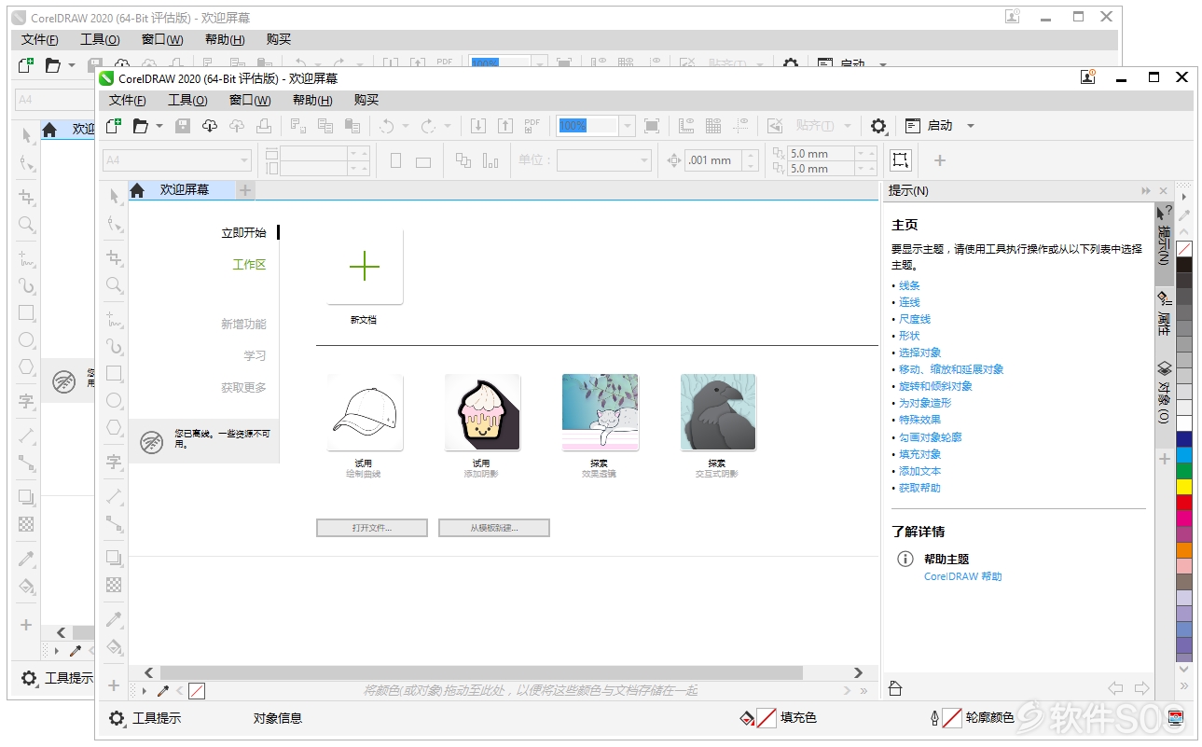
Task: Click the 从模板新建... button
Action: click(x=494, y=528)
